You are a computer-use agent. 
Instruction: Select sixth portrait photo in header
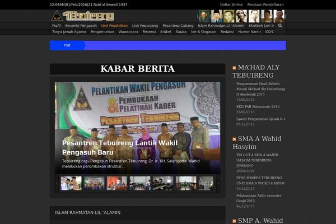267,16
